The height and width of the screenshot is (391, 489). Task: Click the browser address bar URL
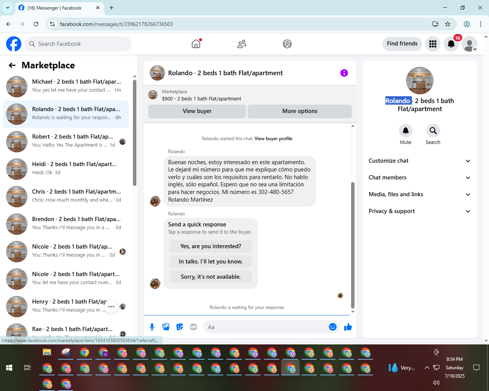pyautogui.click(x=117, y=24)
